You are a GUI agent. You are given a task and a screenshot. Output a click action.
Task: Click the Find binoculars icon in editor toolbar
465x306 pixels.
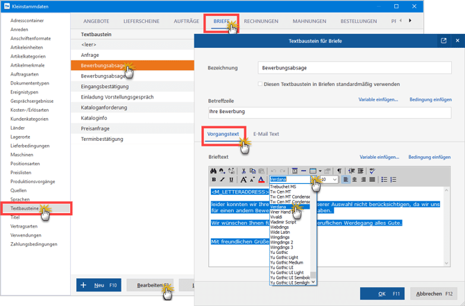click(x=214, y=171)
